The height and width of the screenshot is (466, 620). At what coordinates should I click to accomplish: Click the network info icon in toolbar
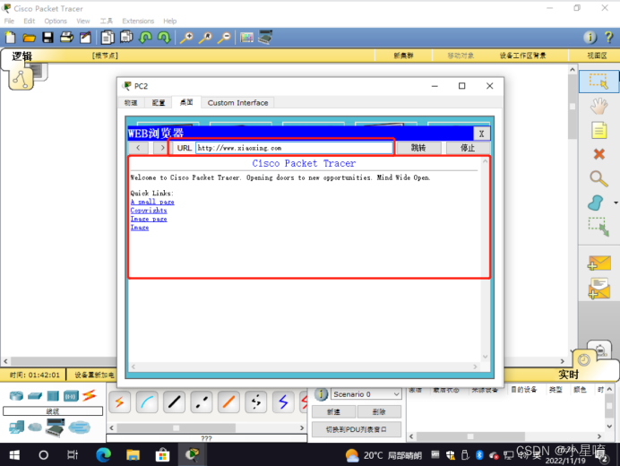point(590,37)
